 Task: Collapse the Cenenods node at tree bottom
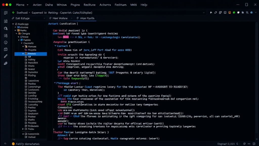click(x=23, y=134)
